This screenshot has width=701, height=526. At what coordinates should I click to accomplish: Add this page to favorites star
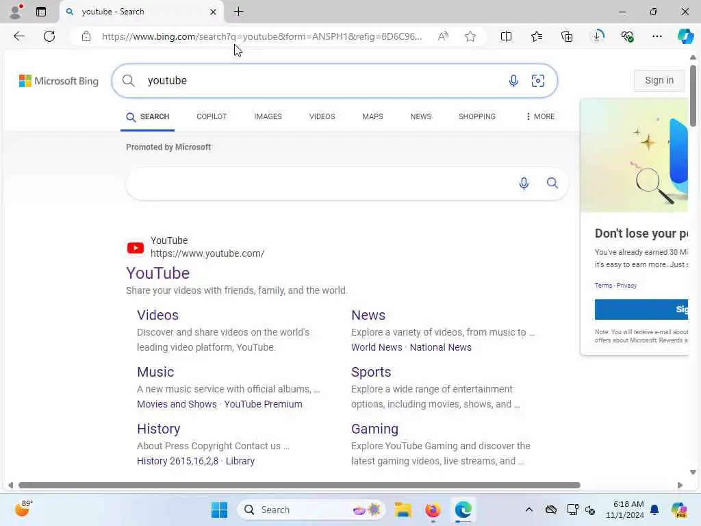click(470, 36)
